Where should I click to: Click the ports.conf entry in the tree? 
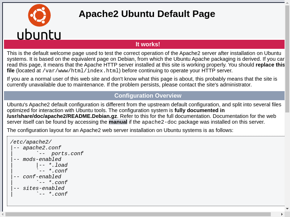click(67, 154)
